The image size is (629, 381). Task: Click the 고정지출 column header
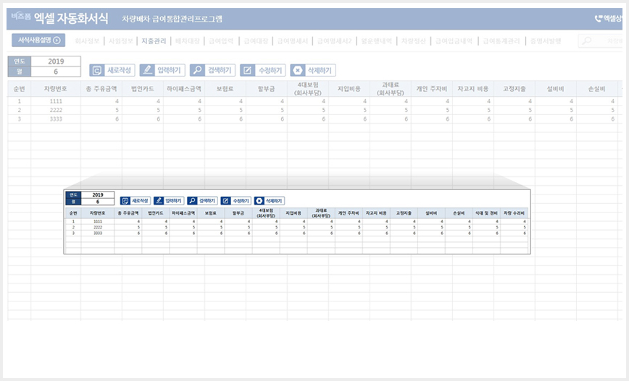pos(515,89)
